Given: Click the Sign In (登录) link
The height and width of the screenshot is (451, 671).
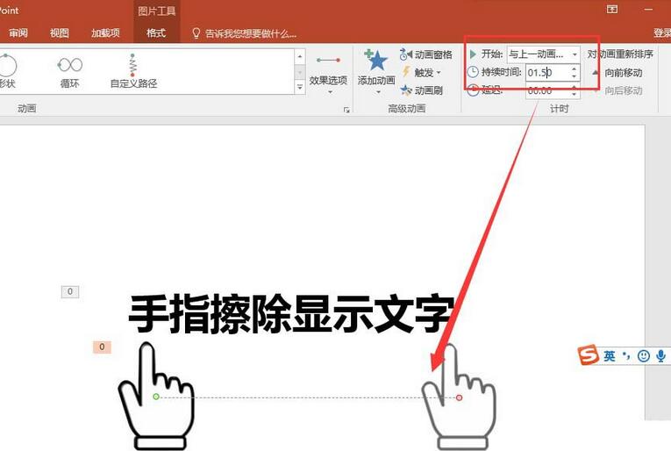Looking at the screenshot, I should (662, 33).
